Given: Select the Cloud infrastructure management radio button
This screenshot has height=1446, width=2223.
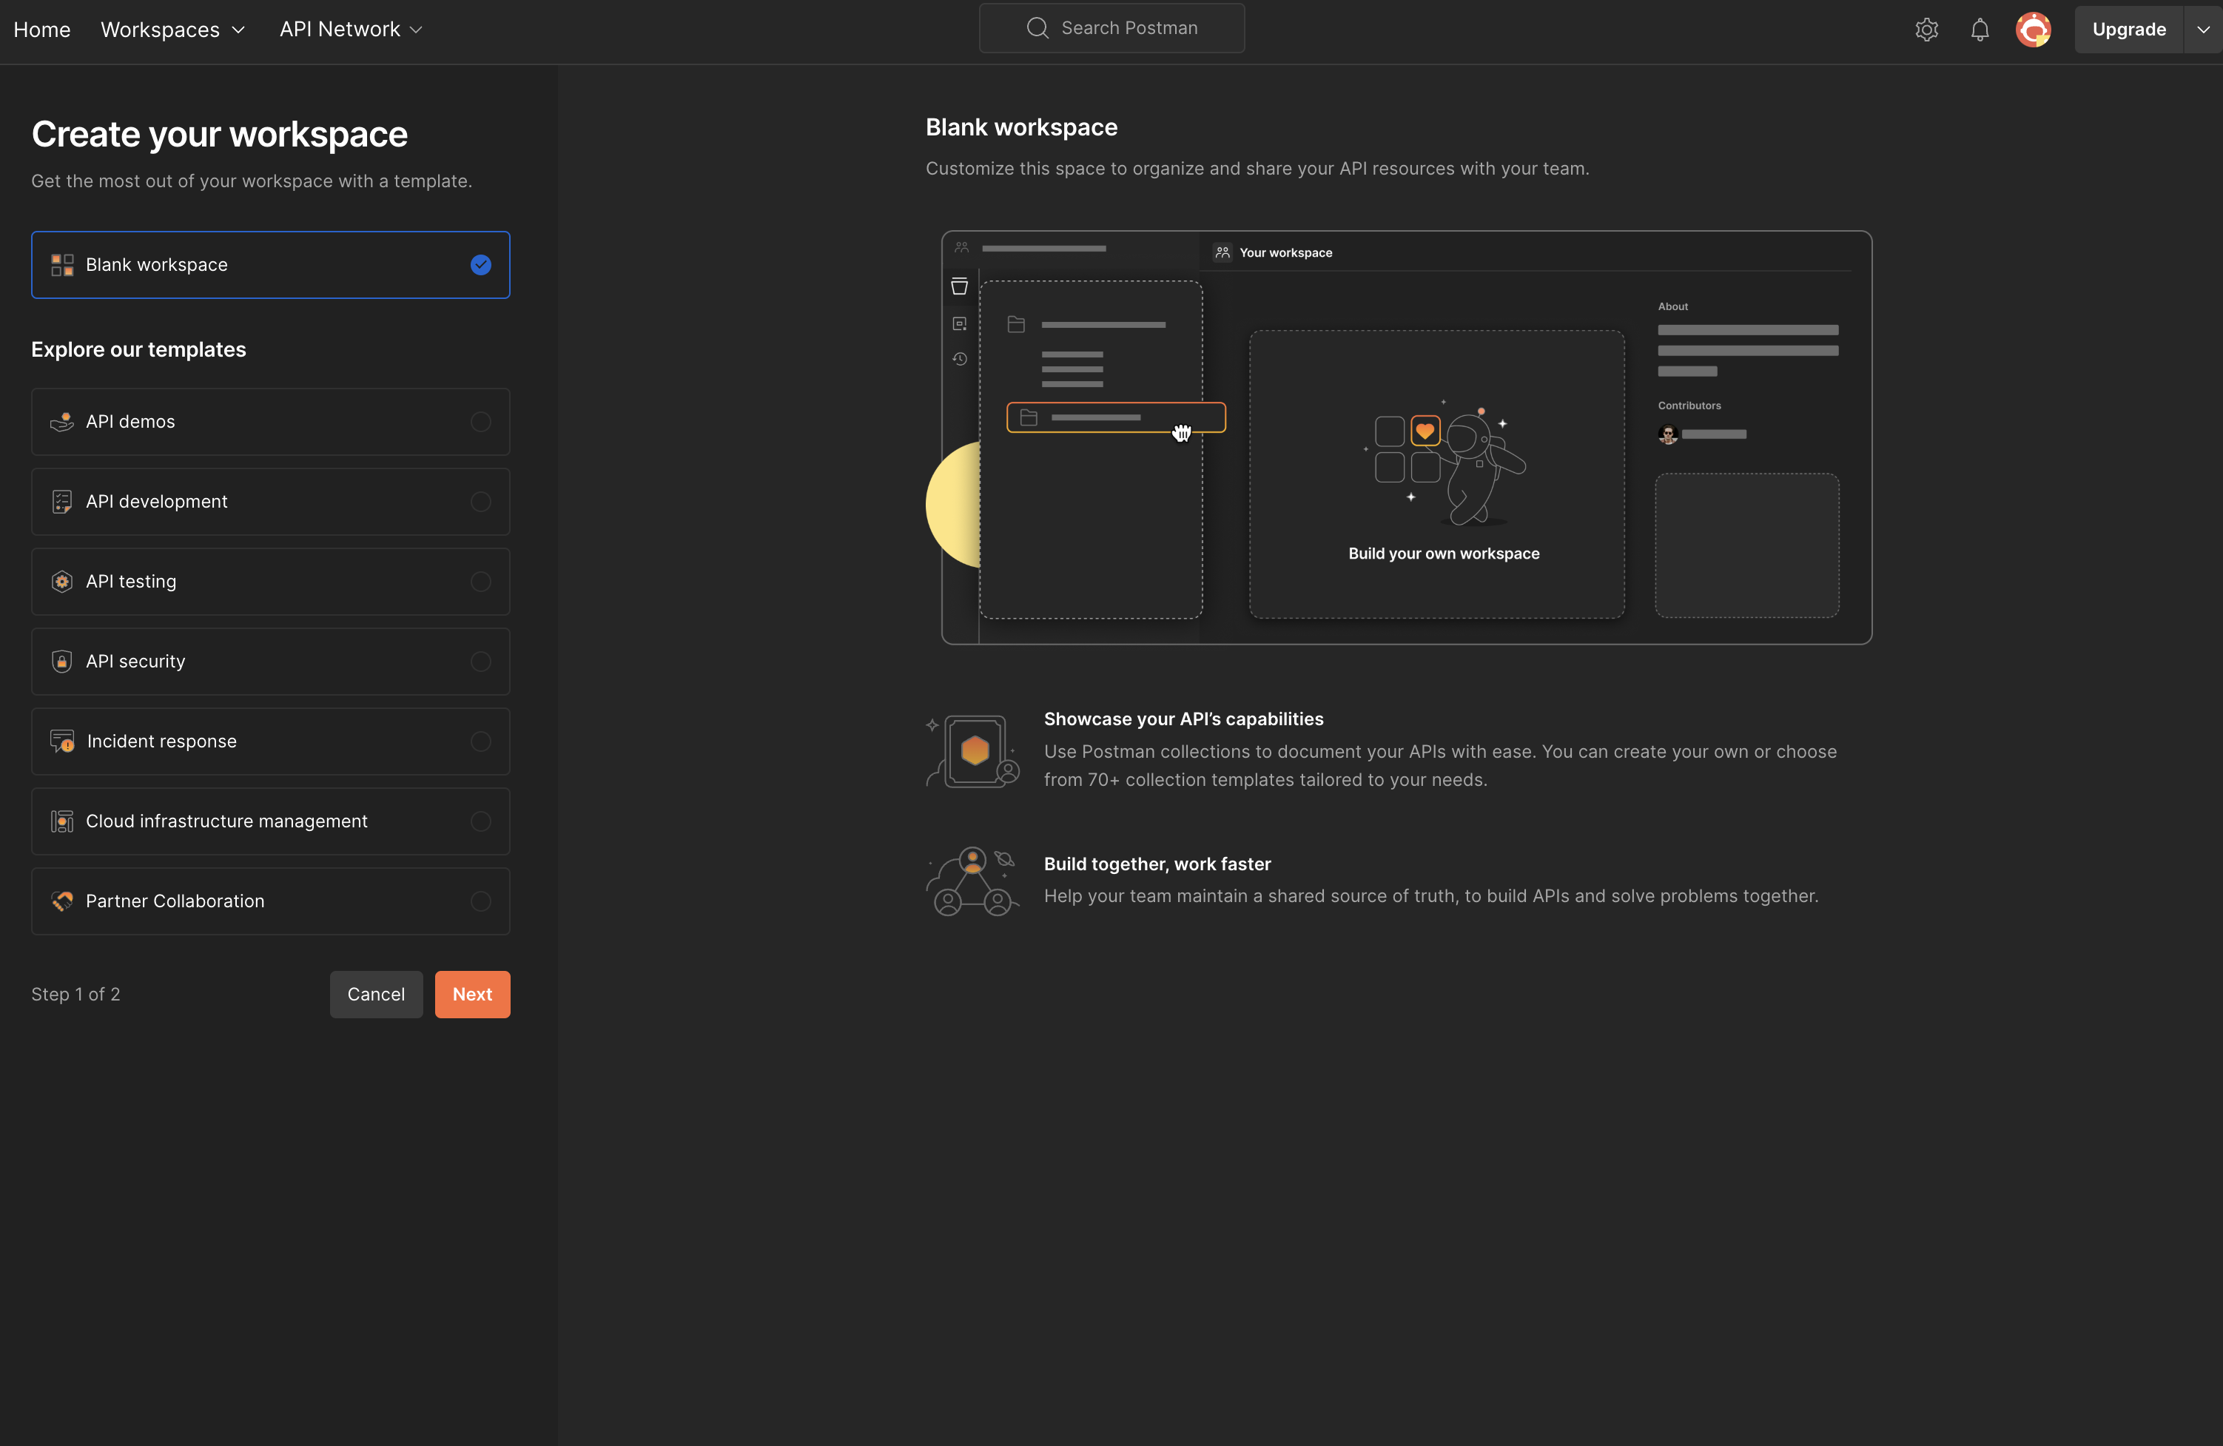Looking at the screenshot, I should point(480,821).
